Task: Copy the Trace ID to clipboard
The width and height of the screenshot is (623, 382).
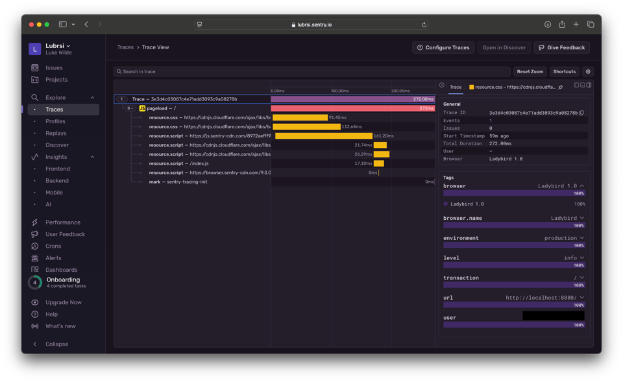Action: click(581, 113)
